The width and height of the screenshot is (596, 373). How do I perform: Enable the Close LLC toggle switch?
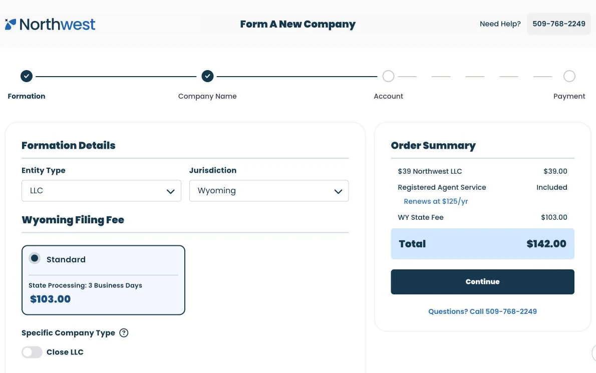pyautogui.click(x=32, y=352)
